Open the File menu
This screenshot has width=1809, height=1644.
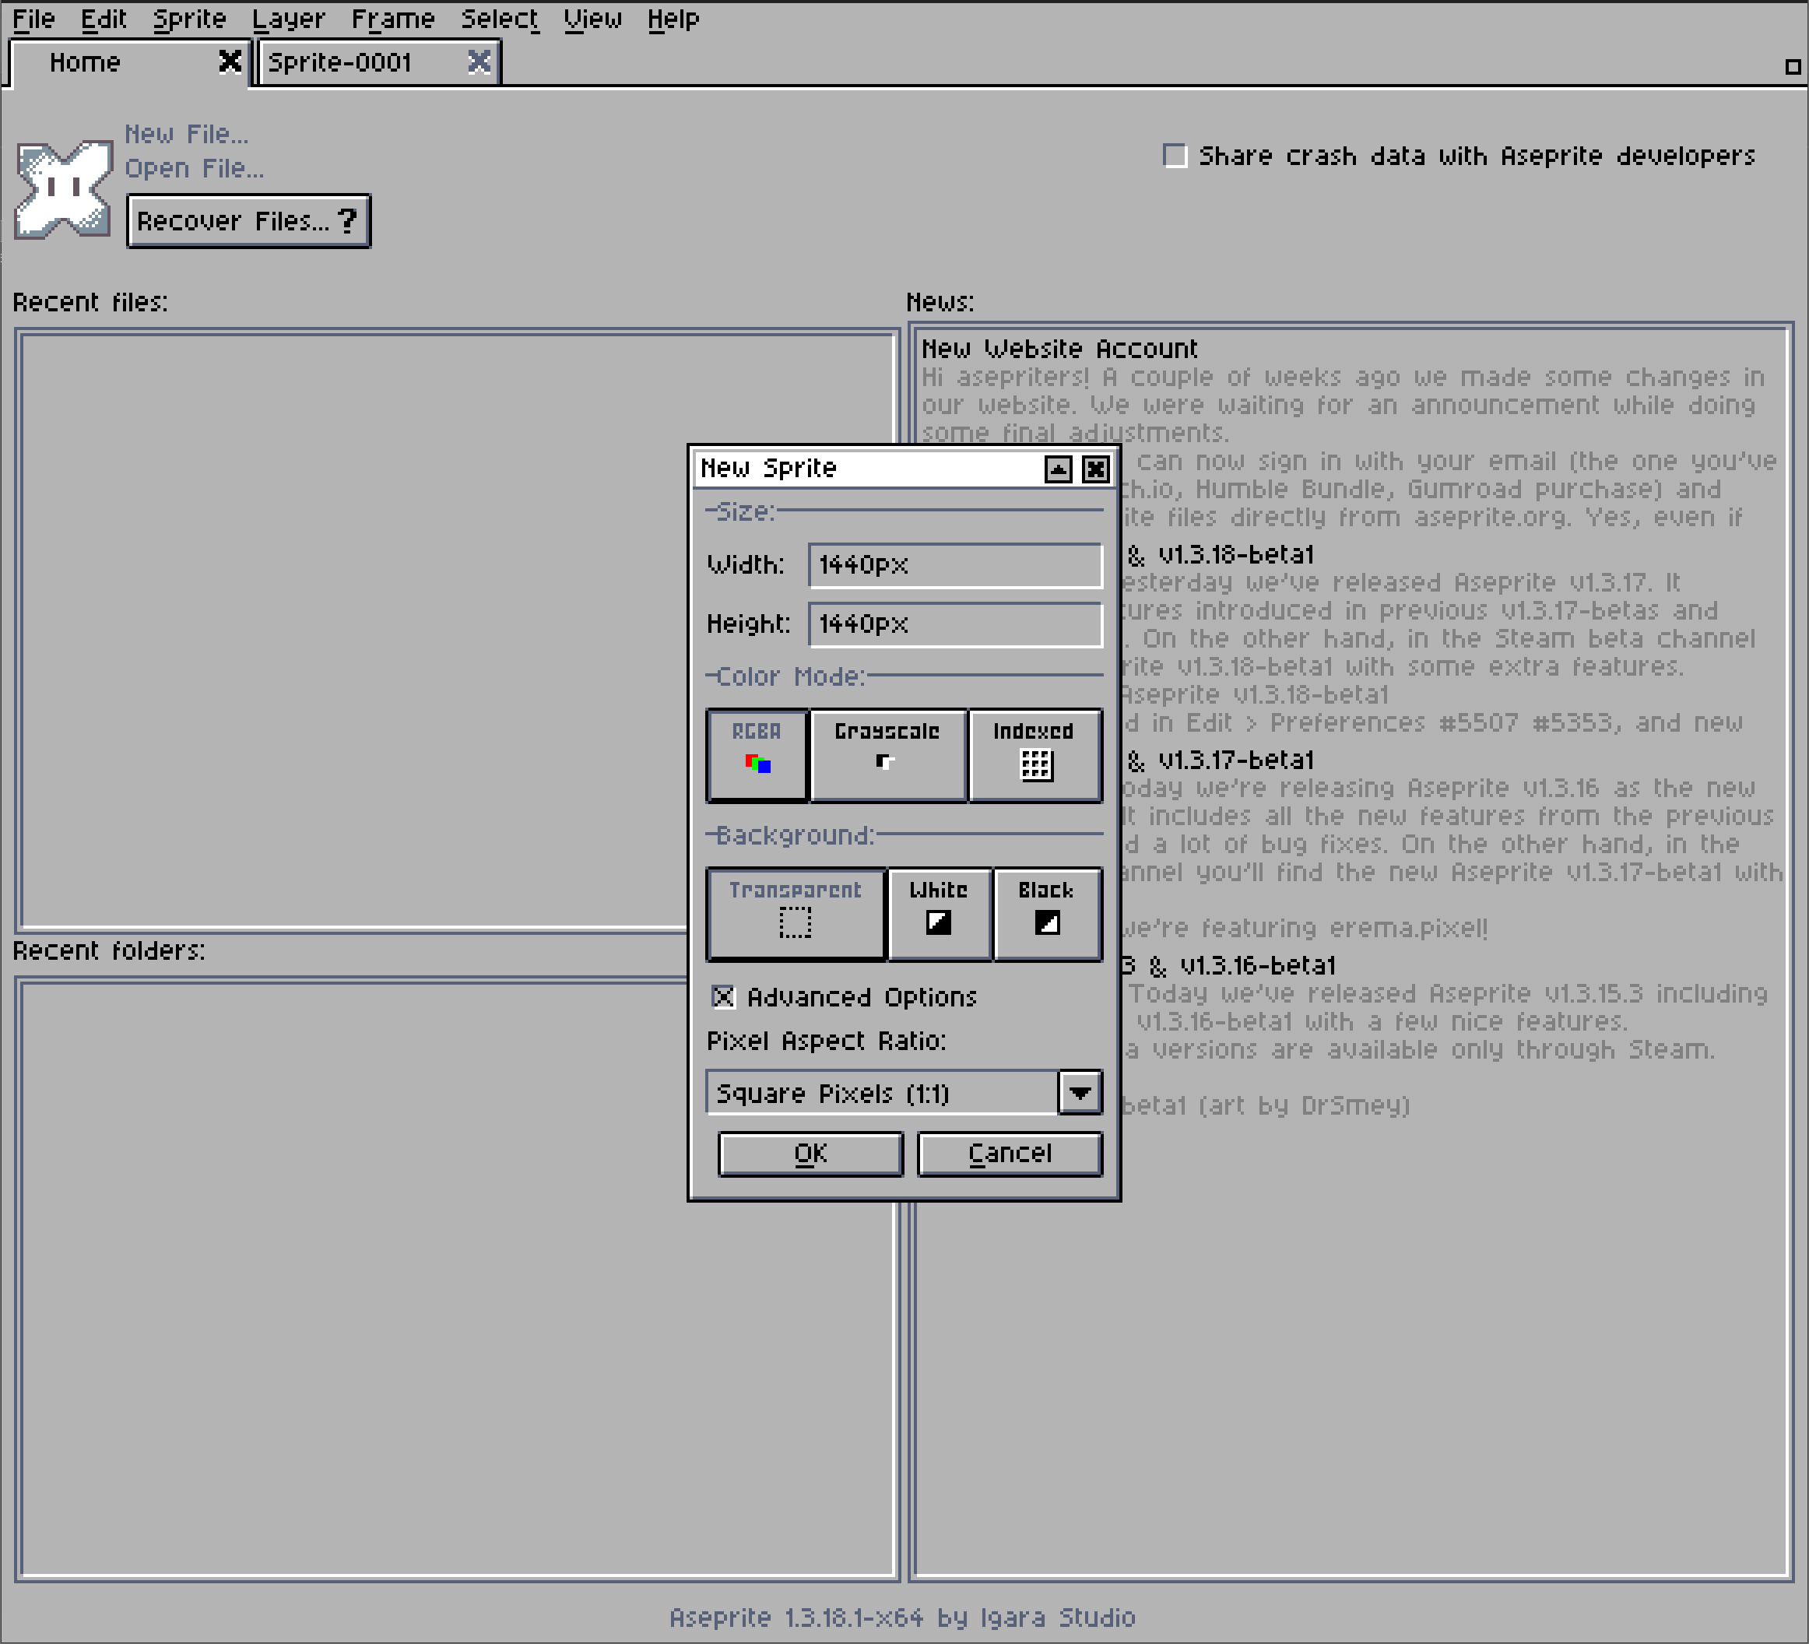[33, 19]
